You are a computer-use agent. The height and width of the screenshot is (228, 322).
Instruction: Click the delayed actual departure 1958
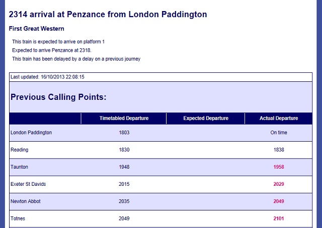(279, 167)
